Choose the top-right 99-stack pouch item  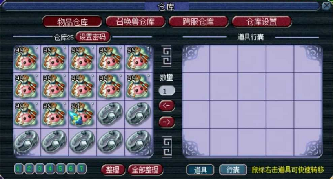(139, 59)
